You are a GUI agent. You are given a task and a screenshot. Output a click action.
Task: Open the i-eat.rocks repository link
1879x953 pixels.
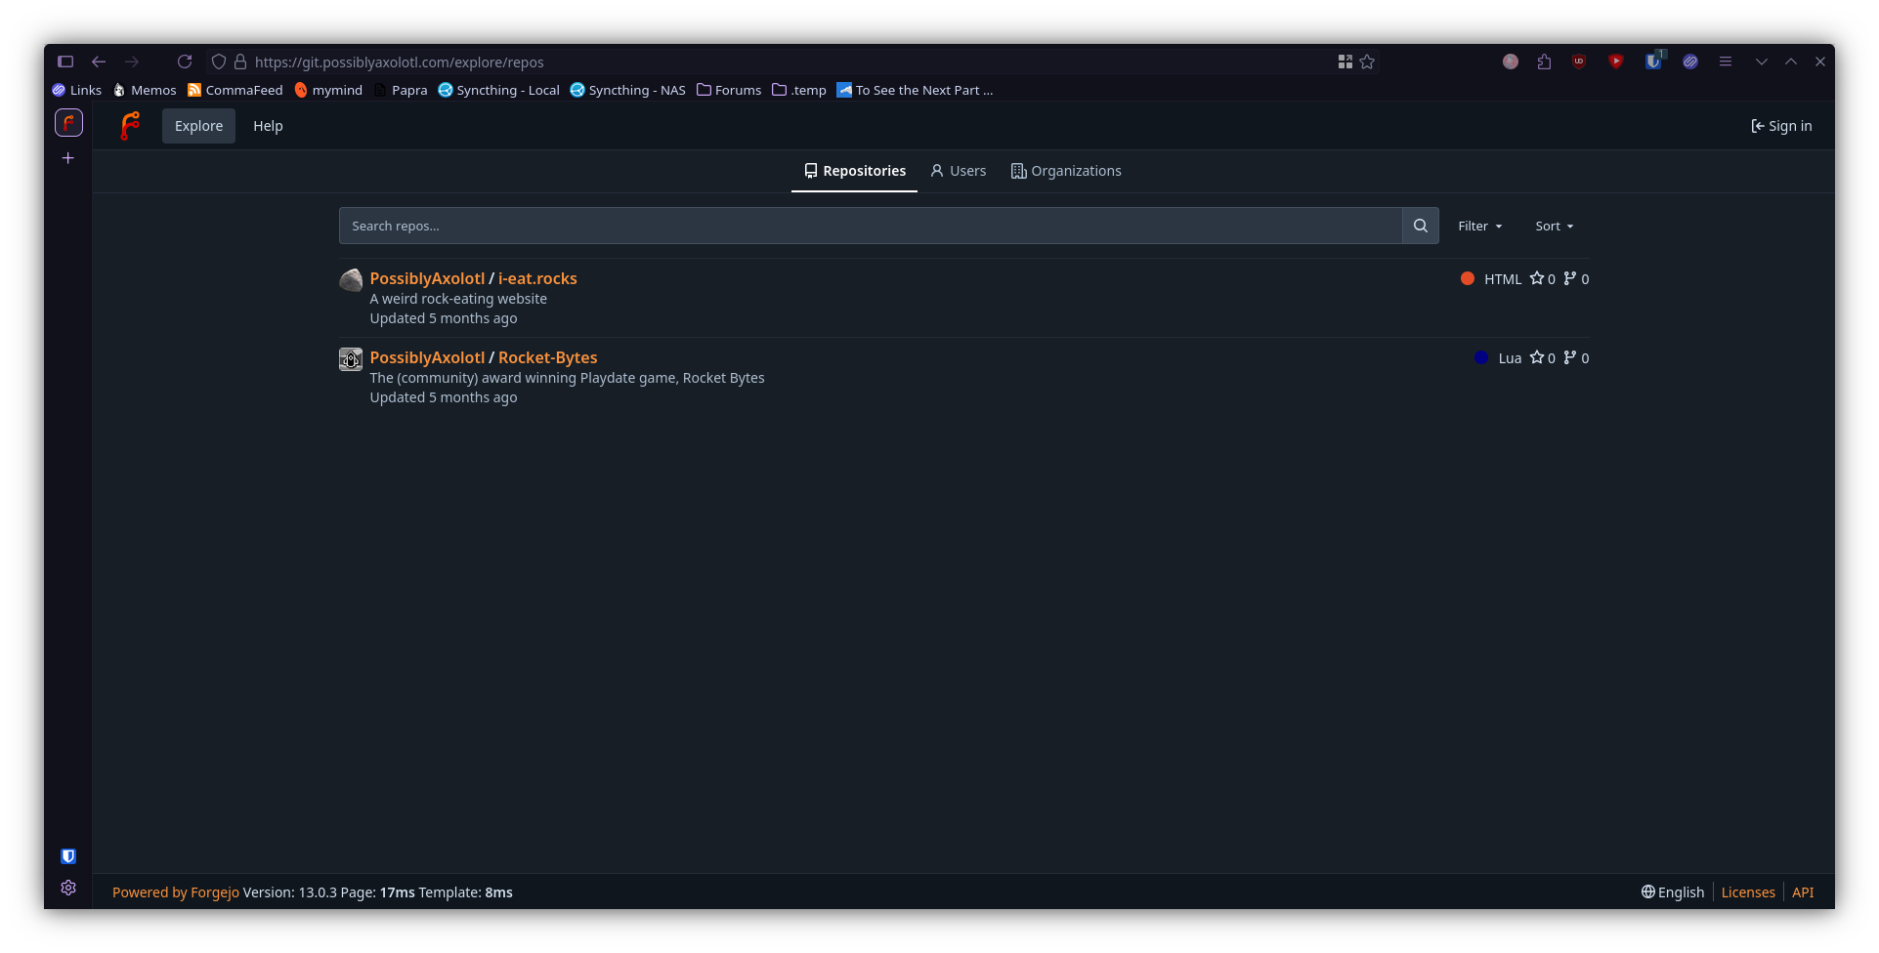(537, 278)
